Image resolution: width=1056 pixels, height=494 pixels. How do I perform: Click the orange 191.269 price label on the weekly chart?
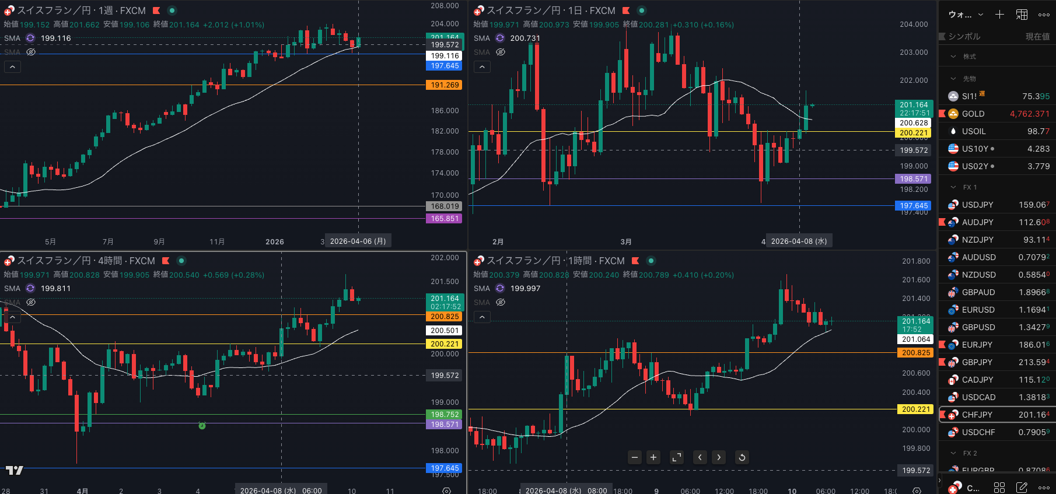coord(445,85)
